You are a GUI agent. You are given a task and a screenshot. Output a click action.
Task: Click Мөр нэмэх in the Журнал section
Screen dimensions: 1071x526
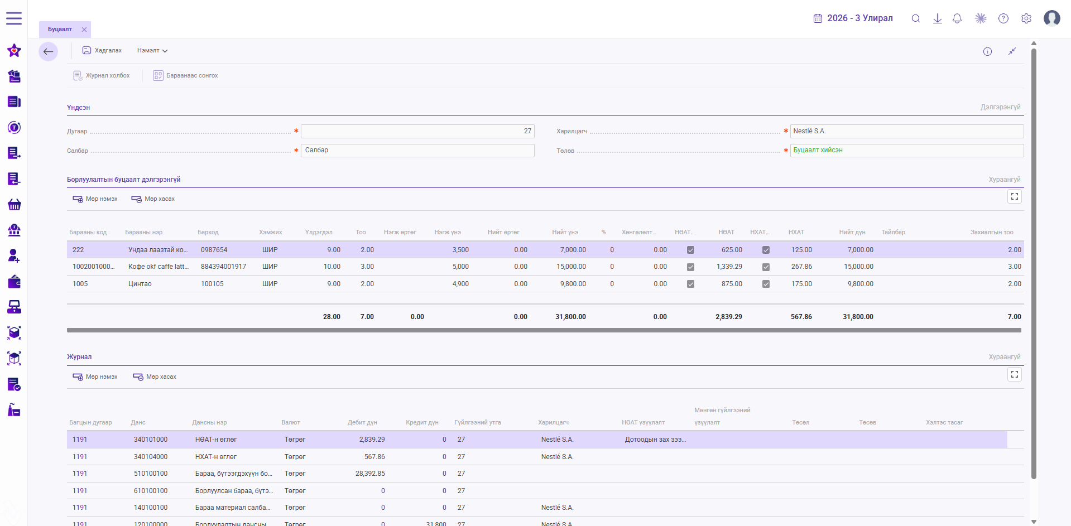tap(95, 377)
